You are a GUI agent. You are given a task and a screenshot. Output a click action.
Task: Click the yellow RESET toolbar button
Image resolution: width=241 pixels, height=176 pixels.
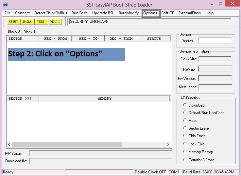tap(14, 22)
